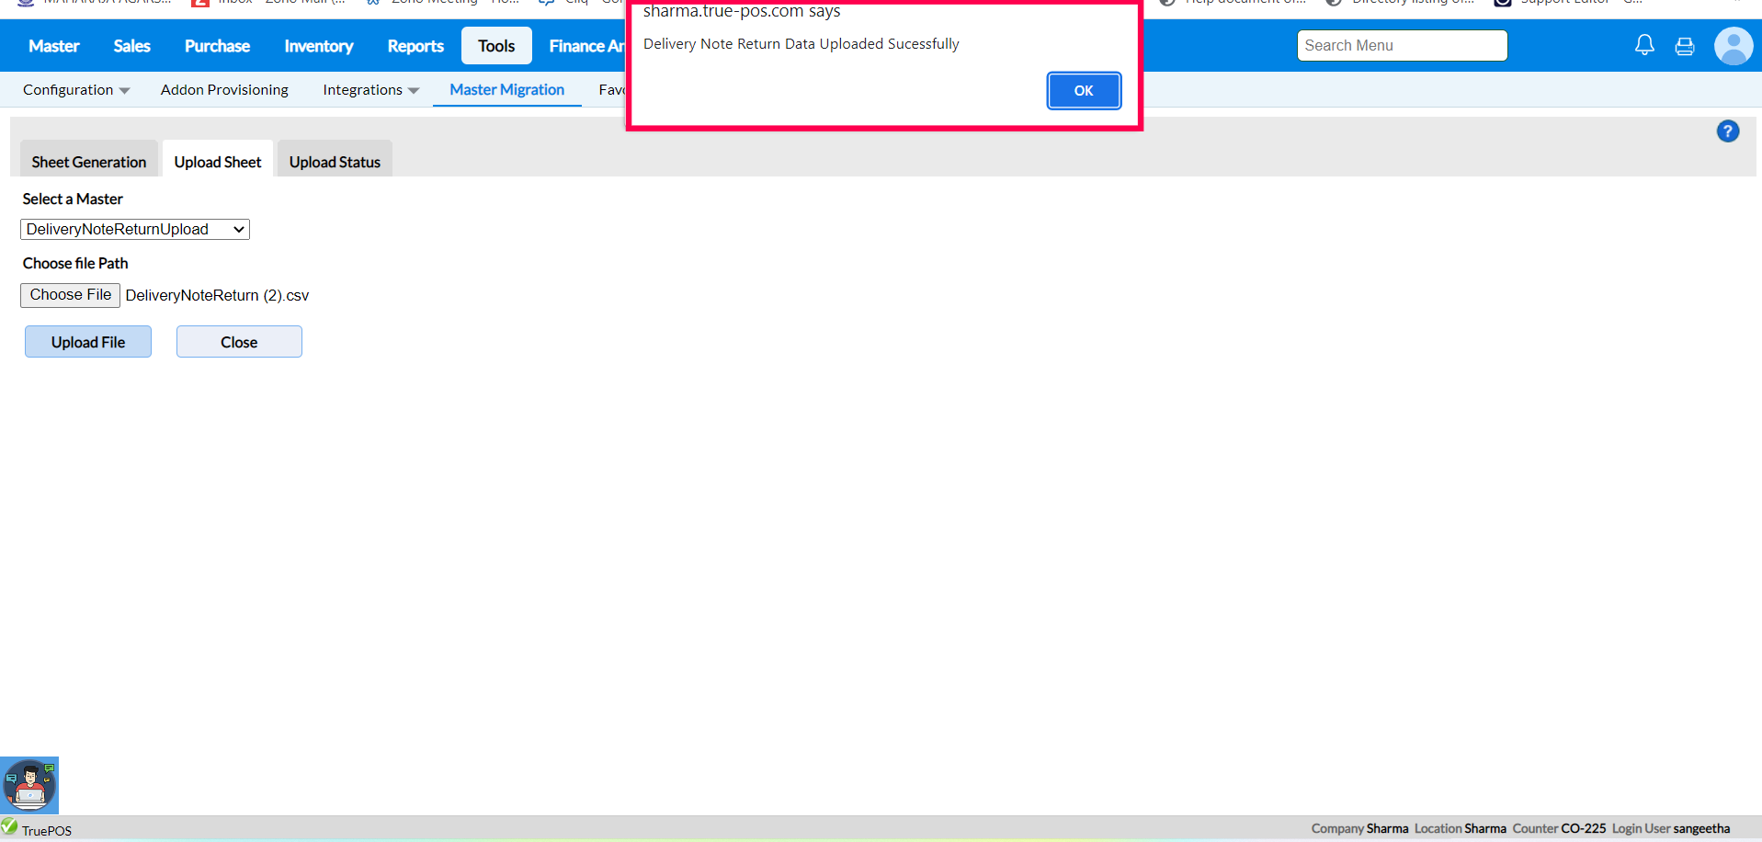1762x842 pixels.
Task: Go to Addon Provisioning
Action: [224, 90]
